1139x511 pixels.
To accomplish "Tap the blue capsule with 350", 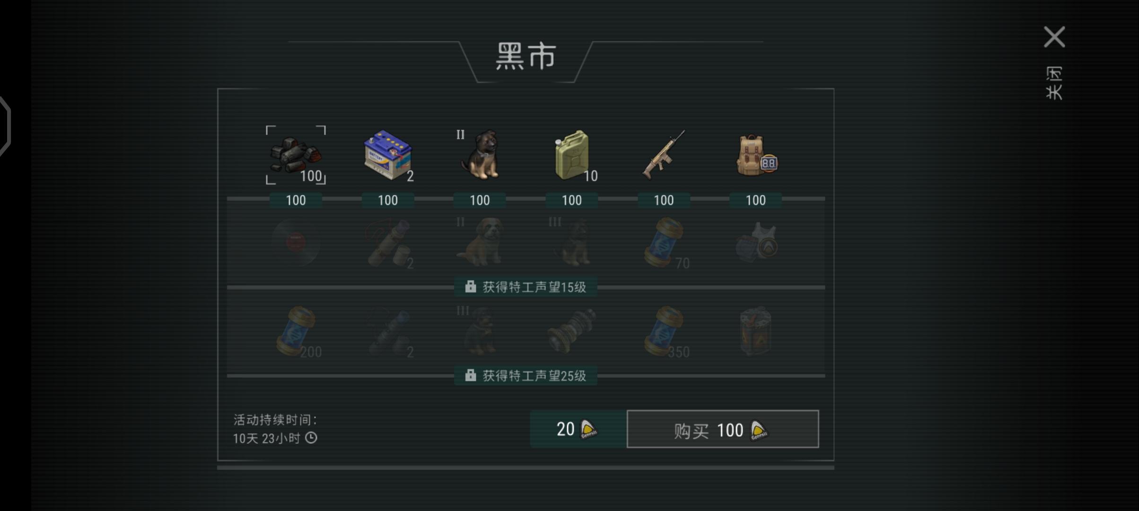I will (665, 332).
